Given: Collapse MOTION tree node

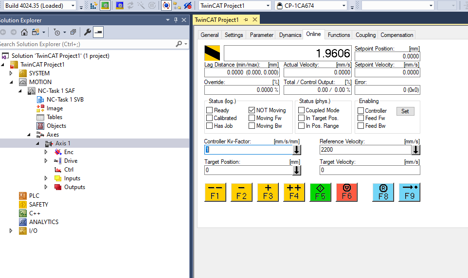Looking at the screenshot, I should pyautogui.click(x=11, y=82).
